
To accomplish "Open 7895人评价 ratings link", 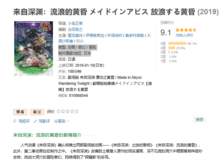I will (x=184, y=35).
